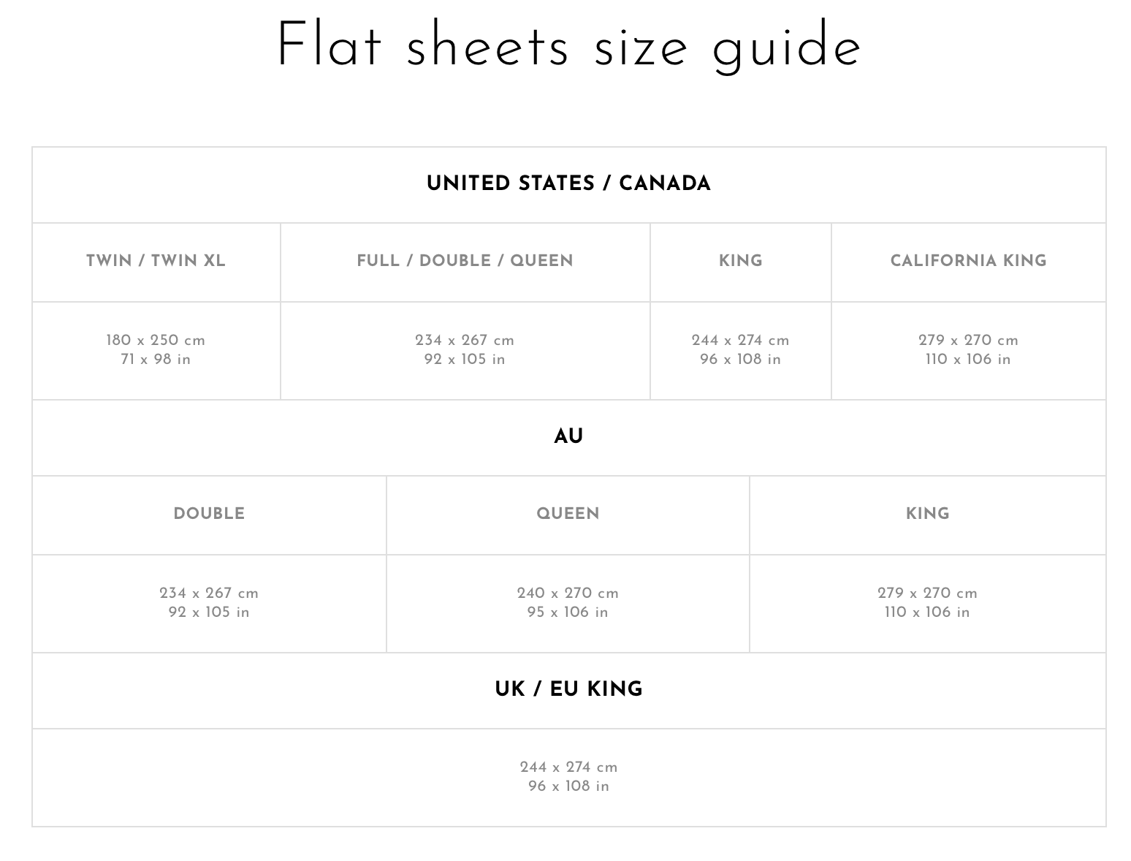Select Full / Double / Queen's 234 x 267 cm

465,341
